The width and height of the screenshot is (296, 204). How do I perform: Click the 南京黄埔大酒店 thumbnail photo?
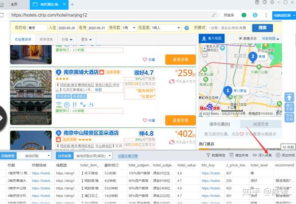[x=31, y=97]
